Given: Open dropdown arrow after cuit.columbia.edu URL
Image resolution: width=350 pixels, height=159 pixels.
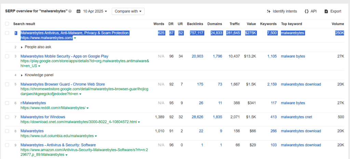Looking at the screenshot, I should pos(96,136).
